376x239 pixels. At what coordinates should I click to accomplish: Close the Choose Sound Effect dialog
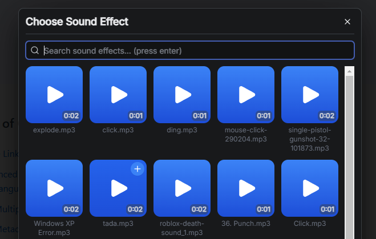tap(347, 22)
